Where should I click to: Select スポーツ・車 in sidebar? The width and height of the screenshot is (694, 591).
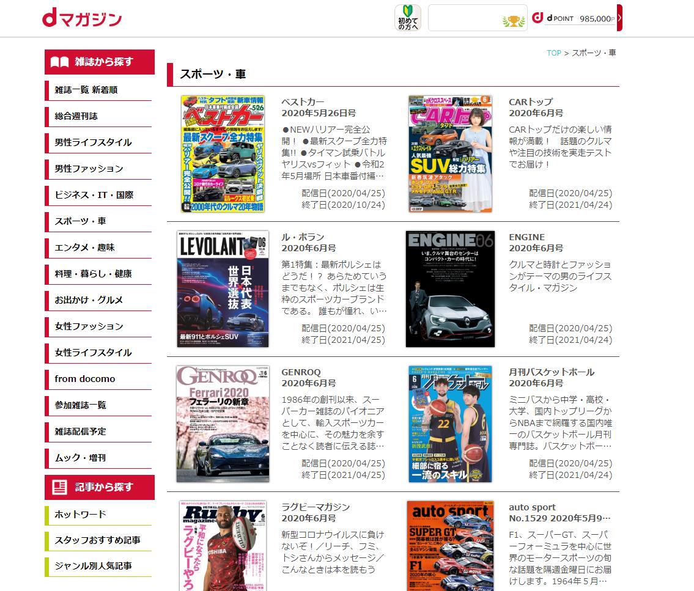98,221
